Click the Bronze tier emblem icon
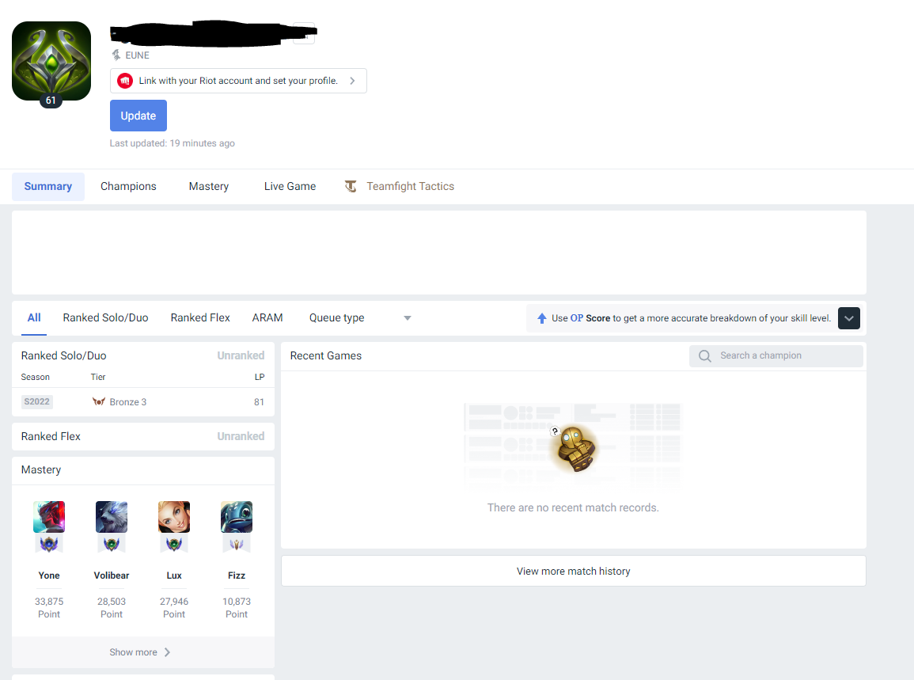Screen dimensions: 914x680 click(x=98, y=402)
